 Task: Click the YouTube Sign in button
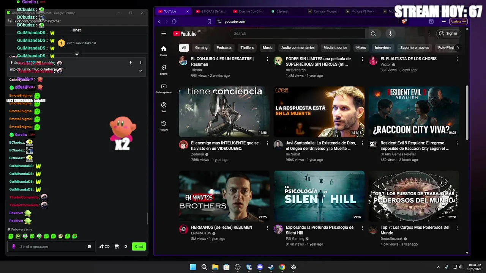(448, 33)
